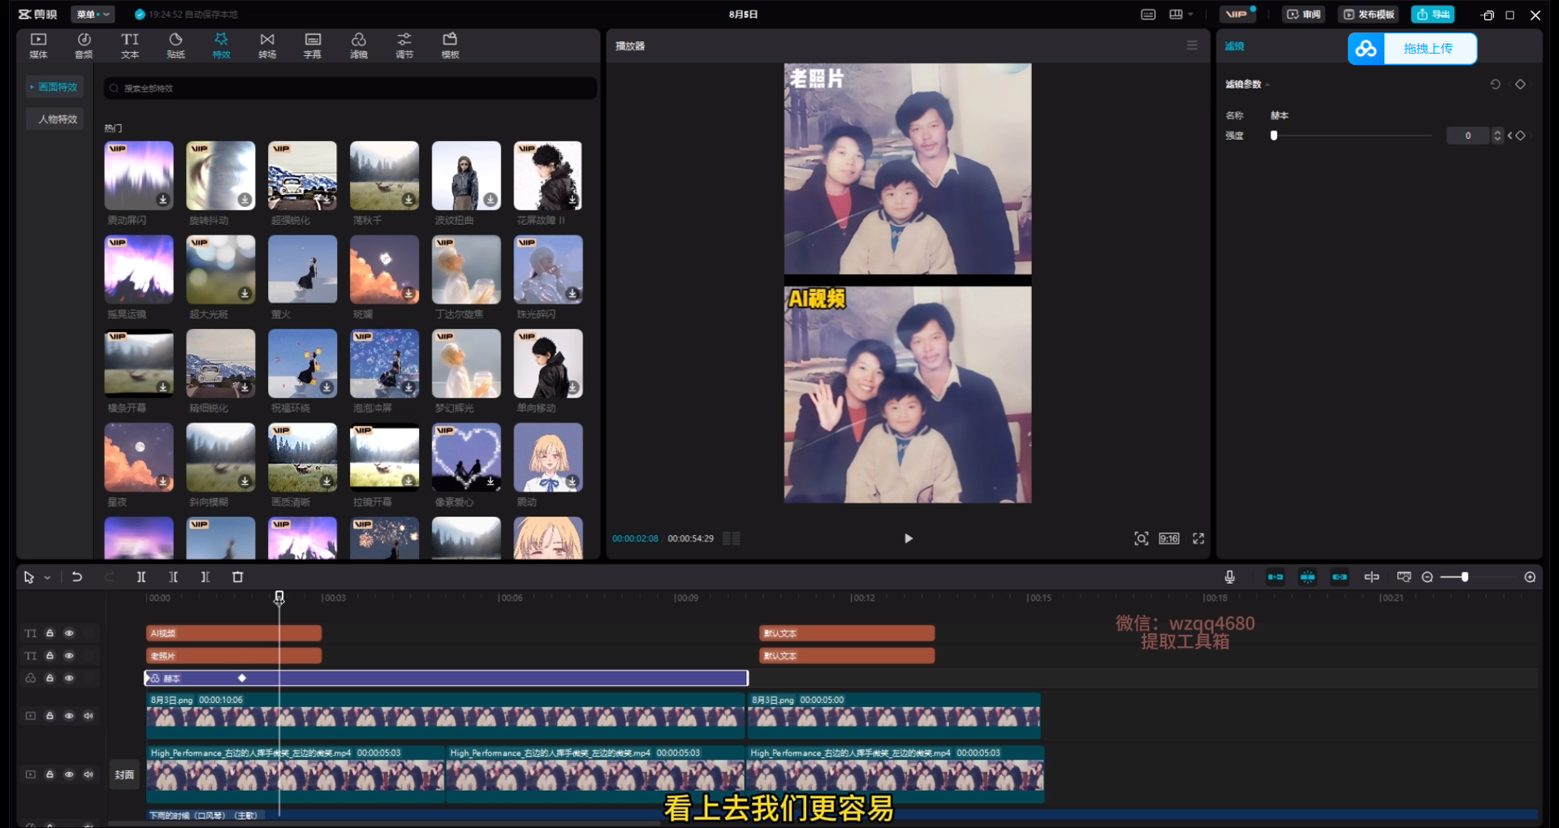Click the undo arrow in timeline toolbar

pos(77,577)
